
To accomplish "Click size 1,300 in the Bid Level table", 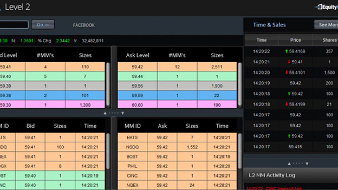I will pos(85,105).
